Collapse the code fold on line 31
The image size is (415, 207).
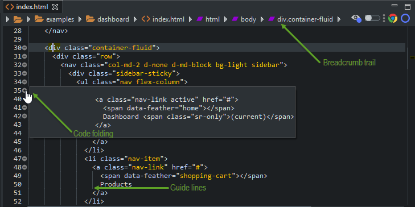(24, 56)
